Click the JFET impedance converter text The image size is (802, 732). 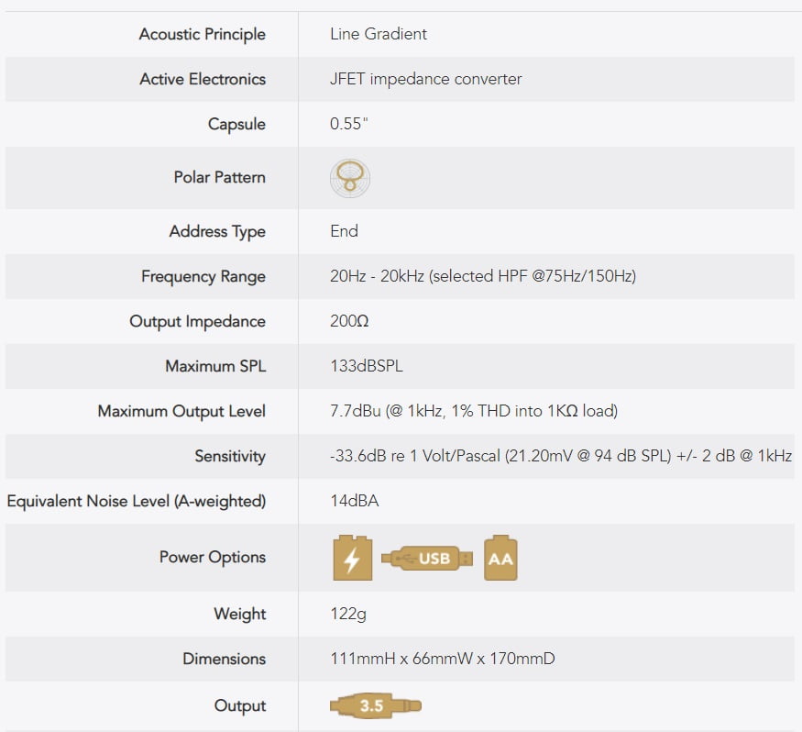425,79
